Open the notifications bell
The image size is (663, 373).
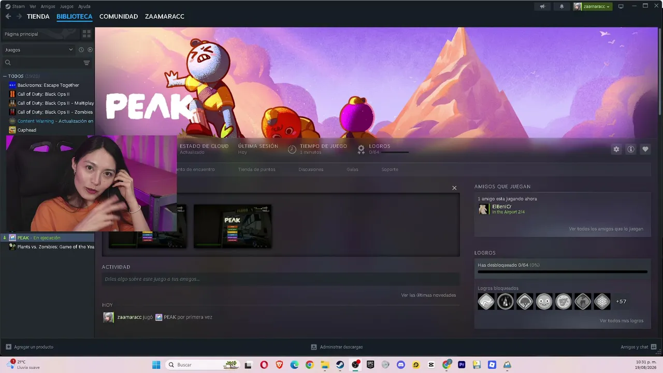(561, 6)
